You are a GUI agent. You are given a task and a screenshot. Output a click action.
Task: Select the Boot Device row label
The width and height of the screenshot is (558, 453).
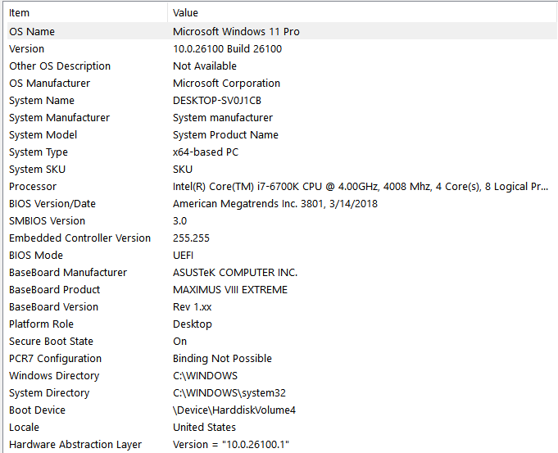[x=37, y=410]
